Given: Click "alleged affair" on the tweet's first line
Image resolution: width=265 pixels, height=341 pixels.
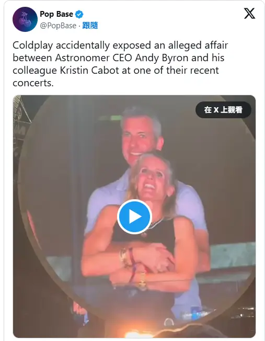Looking at the screenshot, I should 198,46.
